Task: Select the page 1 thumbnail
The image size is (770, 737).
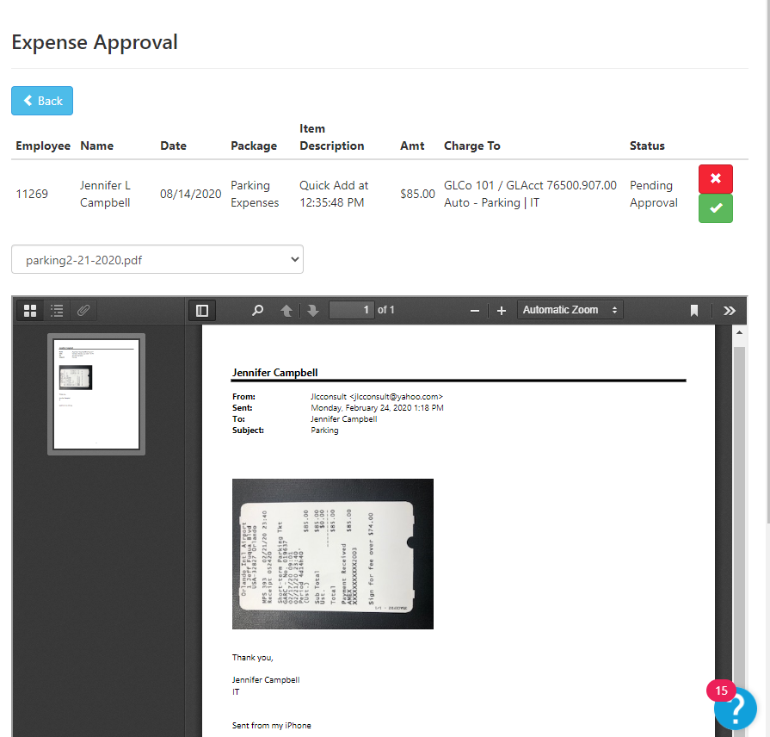Action: pyautogui.click(x=96, y=394)
